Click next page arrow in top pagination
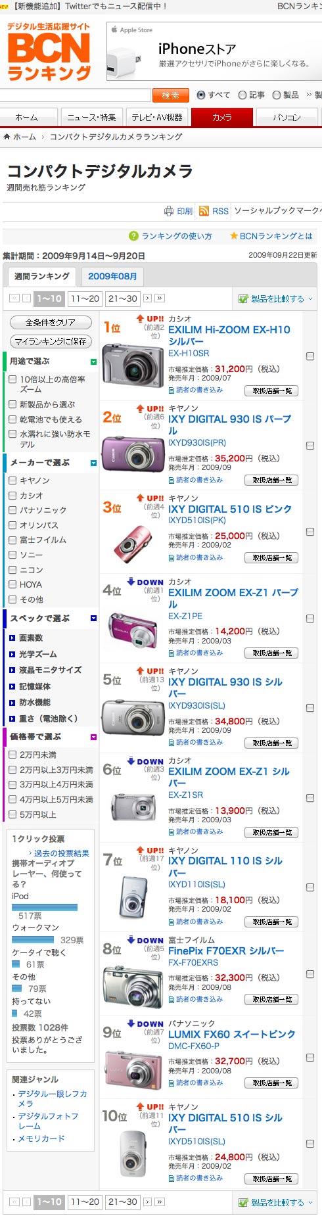The height and width of the screenshot is (1218, 322). click(147, 298)
